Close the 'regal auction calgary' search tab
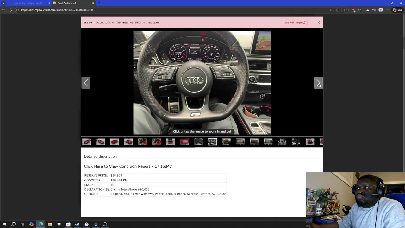This screenshot has height=228, width=405. tap(48, 3)
